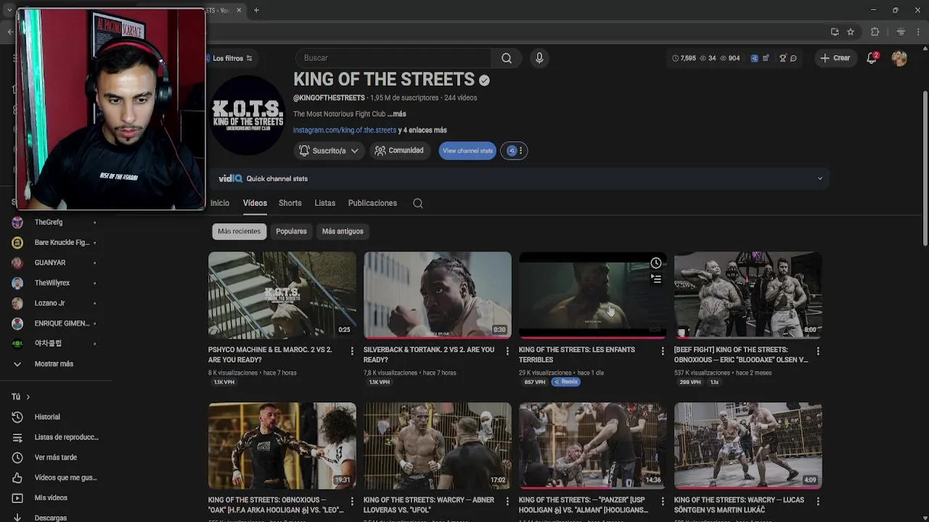Viewport: 929px width, 522px height.
Task: Open more options for BEEF FIGHT OBNOXIOUS video
Action: [818, 351]
